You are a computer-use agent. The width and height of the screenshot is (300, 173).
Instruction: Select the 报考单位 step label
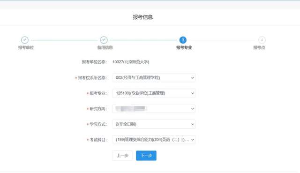coord(26,48)
